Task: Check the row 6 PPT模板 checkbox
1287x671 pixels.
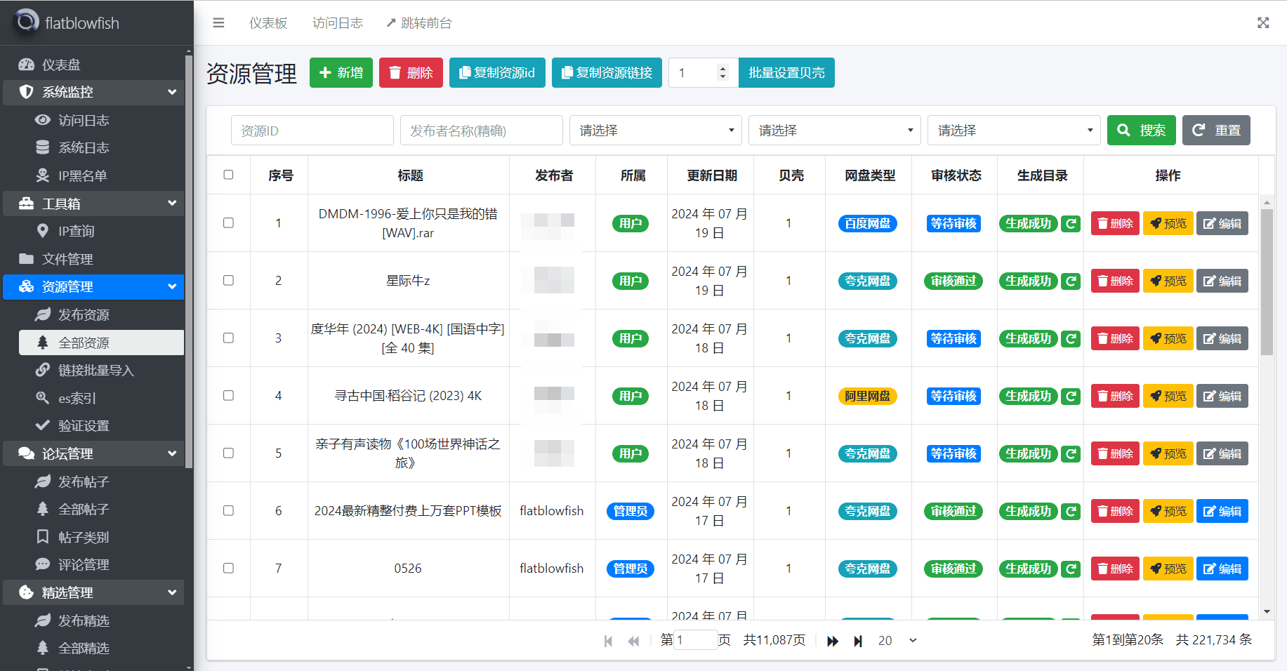Action: [228, 510]
